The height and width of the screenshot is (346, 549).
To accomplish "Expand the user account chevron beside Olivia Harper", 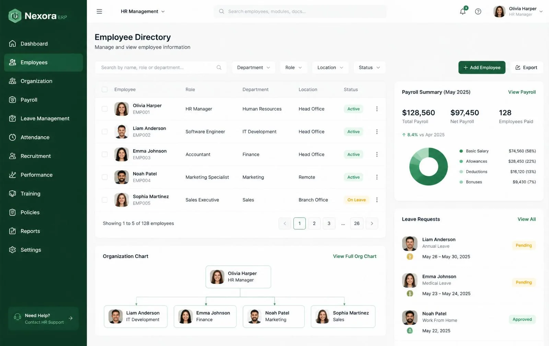I will (541, 11).
